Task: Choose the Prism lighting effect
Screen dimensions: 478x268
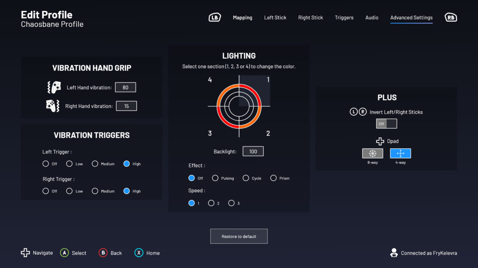Action: [273, 178]
